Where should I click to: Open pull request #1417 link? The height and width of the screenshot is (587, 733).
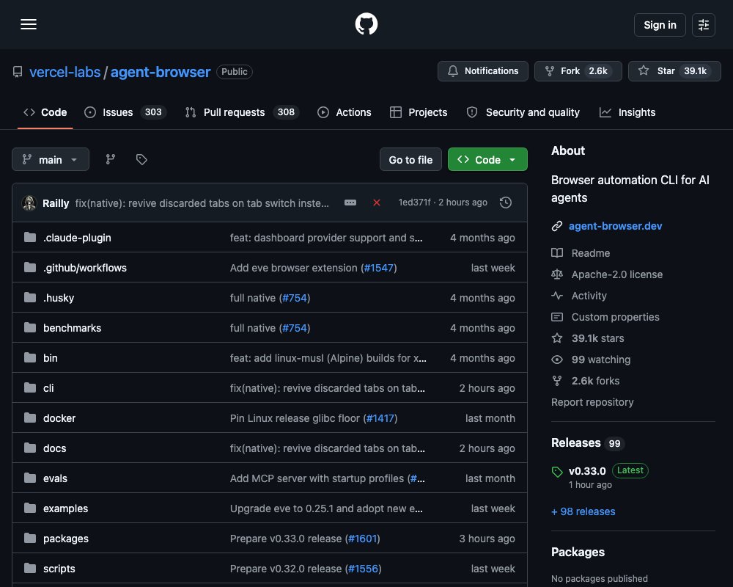[x=380, y=418]
